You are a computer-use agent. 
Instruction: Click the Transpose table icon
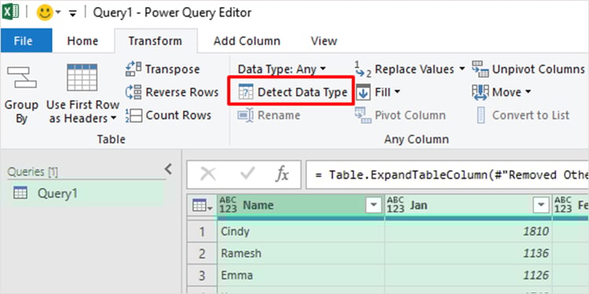[x=133, y=69]
